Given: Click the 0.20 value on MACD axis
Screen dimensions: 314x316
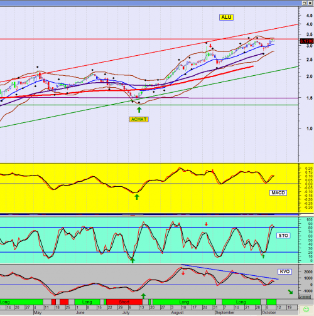Looking at the screenshot, I should (x=309, y=168).
